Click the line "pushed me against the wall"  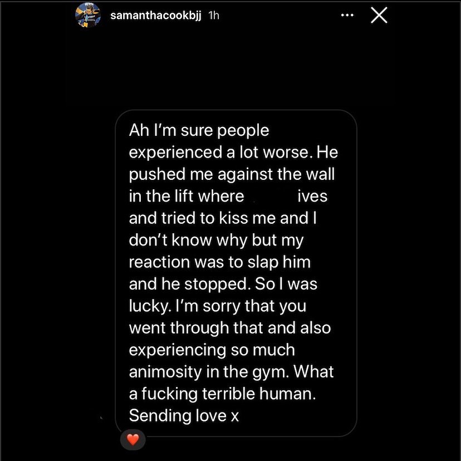click(x=232, y=174)
